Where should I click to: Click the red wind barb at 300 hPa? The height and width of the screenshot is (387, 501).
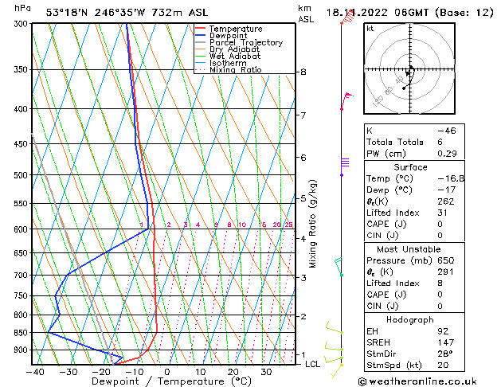(347, 17)
